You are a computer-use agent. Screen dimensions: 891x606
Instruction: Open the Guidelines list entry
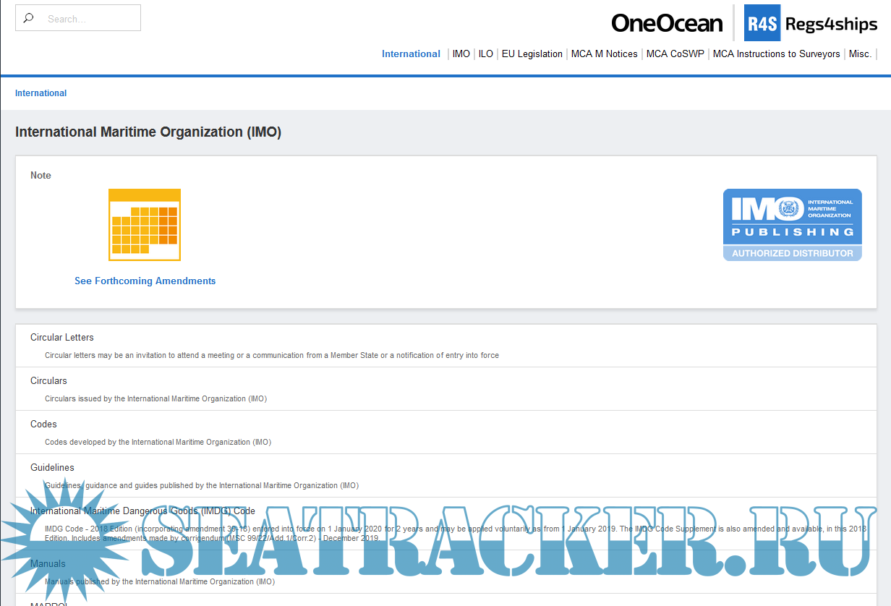point(52,467)
